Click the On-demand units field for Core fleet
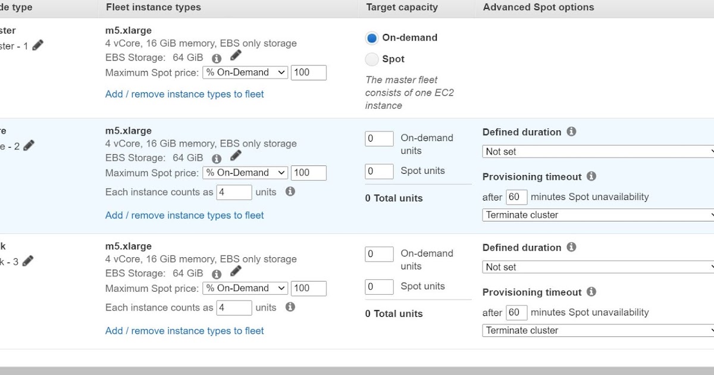Viewport: 714px width, 375px height. click(x=379, y=138)
